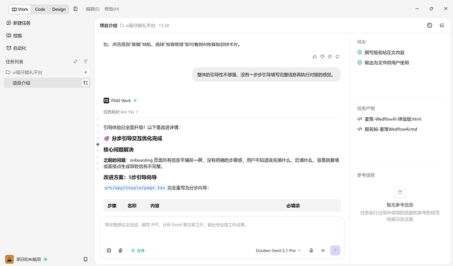Screen dimensions: 453x266
Task: Open the 编辑(E) menu
Action: pyautogui.click(x=93, y=9)
